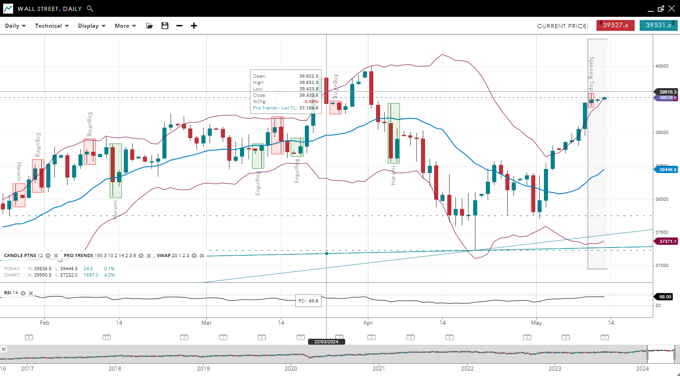Expand the Daily timeframe dropdown
This screenshot has width=680, height=376.
click(x=15, y=26)
